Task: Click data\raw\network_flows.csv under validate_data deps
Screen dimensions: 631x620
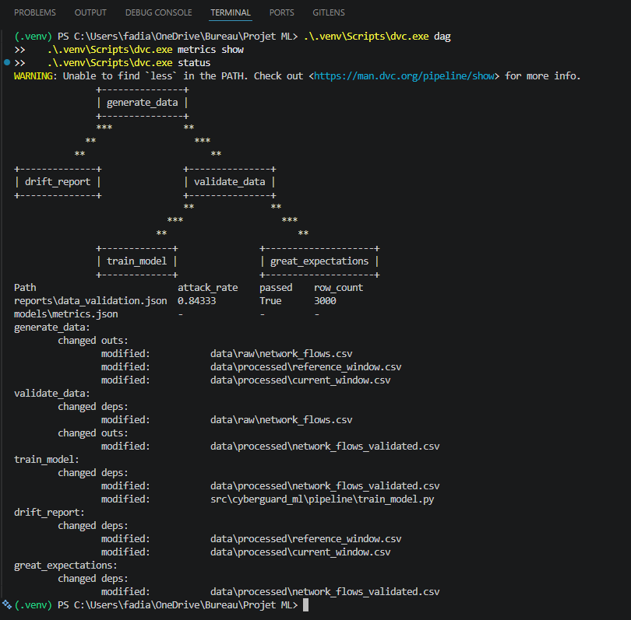Action: point(281,420)
